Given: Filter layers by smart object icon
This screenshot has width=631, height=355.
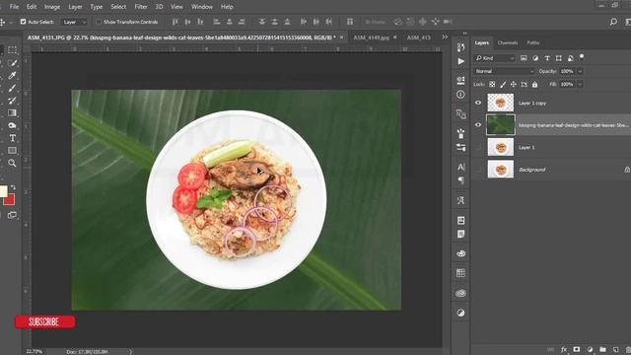Looking at the screenshot, I should pyautogui.click(x=570, y=58).
